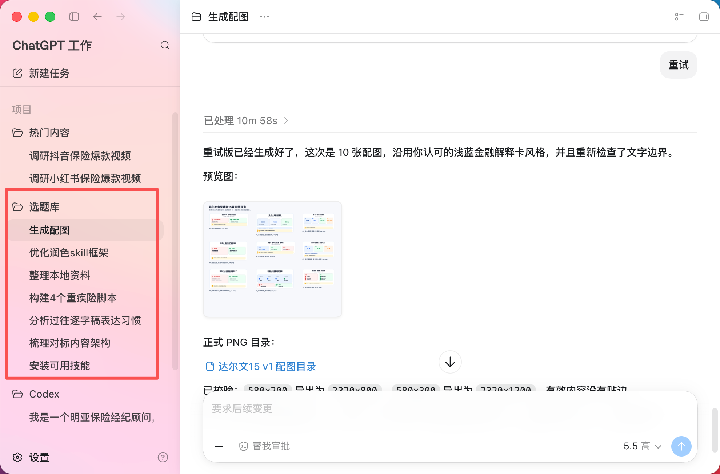Screen dimensions: 720x474
Task: Open task 整理本地资料
Action: (60, 275)
